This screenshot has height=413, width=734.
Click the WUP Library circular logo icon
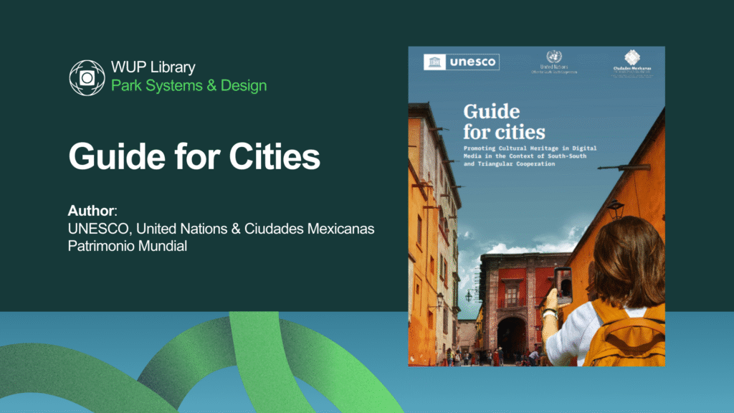click(87, 77)
